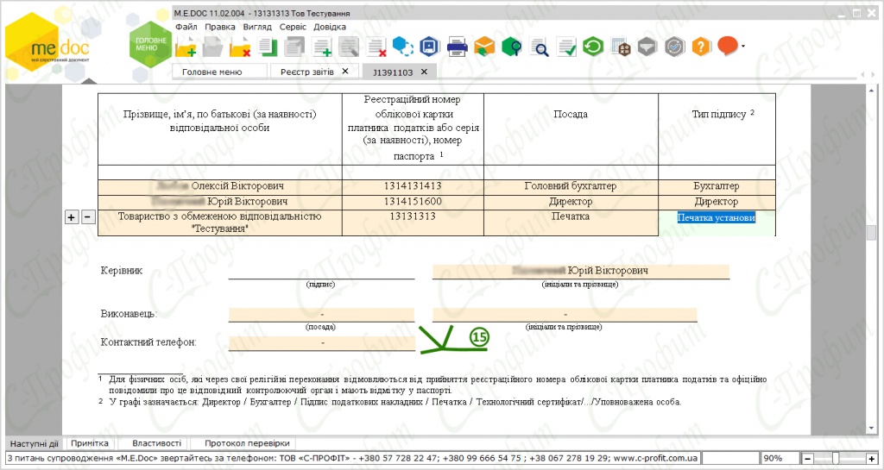Viewport: 884px width, 470px height.
Task: Click the green hexagon search icon
Action: [x=511, y=47]
